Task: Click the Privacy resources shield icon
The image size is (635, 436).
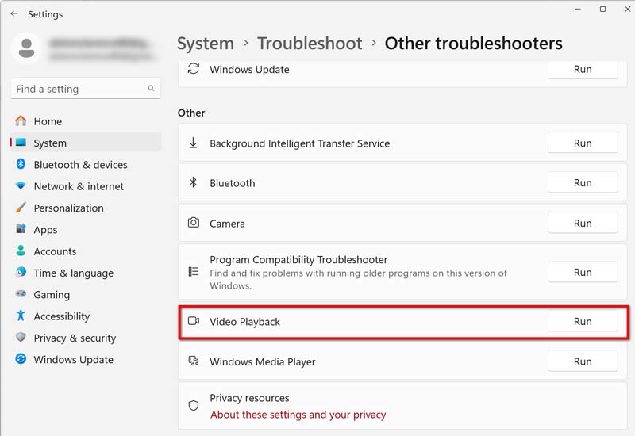Action: coord(194,405)
